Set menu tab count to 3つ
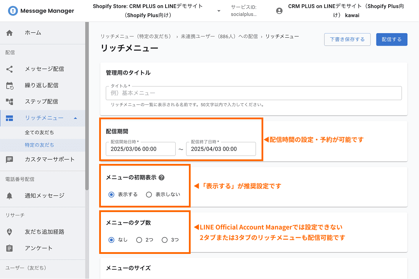The image size is (419, 279). tap(164, 240)
